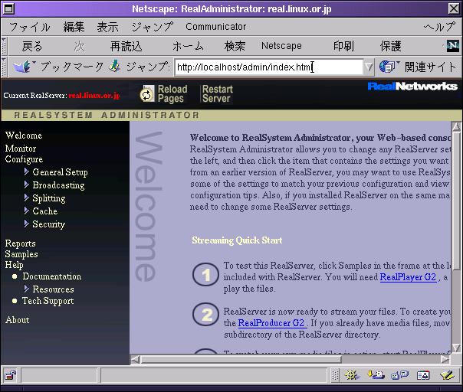Click the jump location bookmark icon
The height and width of the screenshot is (392, 463).
114,66
